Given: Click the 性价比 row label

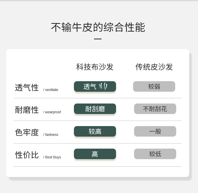Looking at the screenshot, I should pyautogui.click(x=27, y=155).
